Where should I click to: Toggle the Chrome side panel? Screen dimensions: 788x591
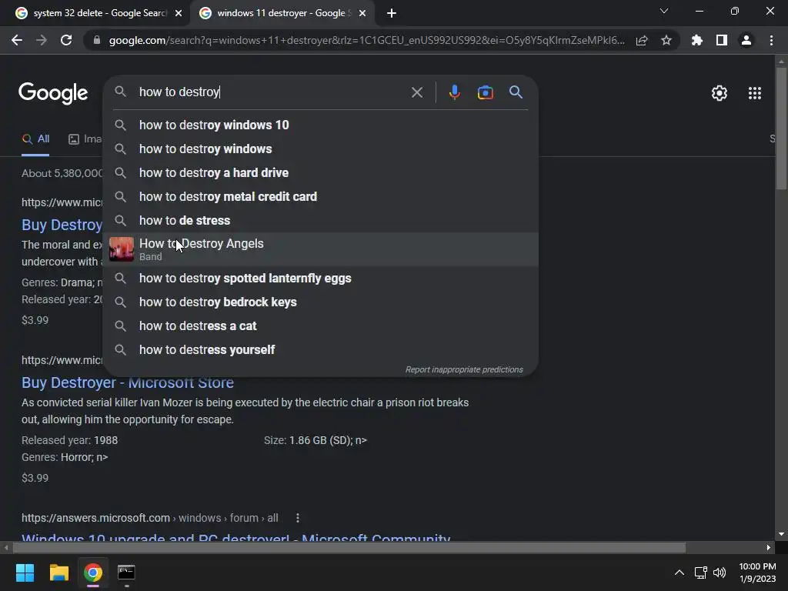(x=722, y=40)
